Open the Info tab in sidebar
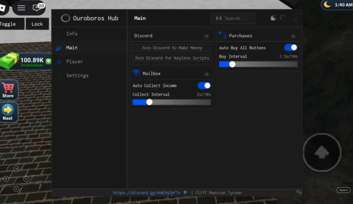The height and width of the screenshot is (204, 353). [x=90, y=33]
